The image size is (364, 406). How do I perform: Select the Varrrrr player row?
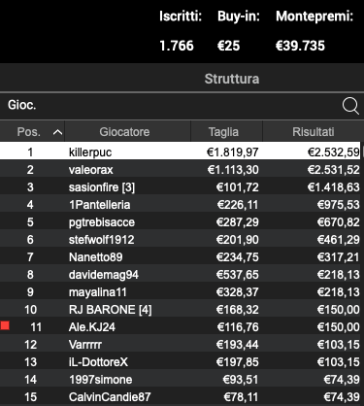(180, 344)
